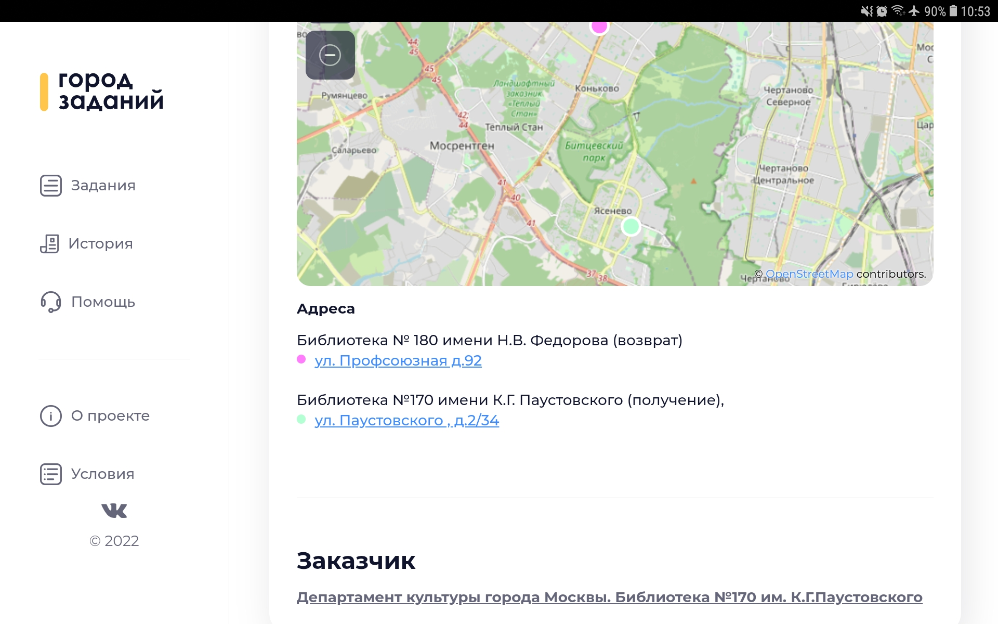Click the green bullet beside ул. Паустовского

[x=301, y=419]
